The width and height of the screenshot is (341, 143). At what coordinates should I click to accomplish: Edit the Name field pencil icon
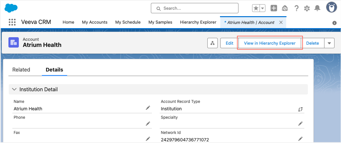click(148, 108)
